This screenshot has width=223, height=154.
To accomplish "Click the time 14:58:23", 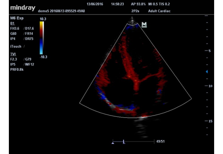I will 117,4.
